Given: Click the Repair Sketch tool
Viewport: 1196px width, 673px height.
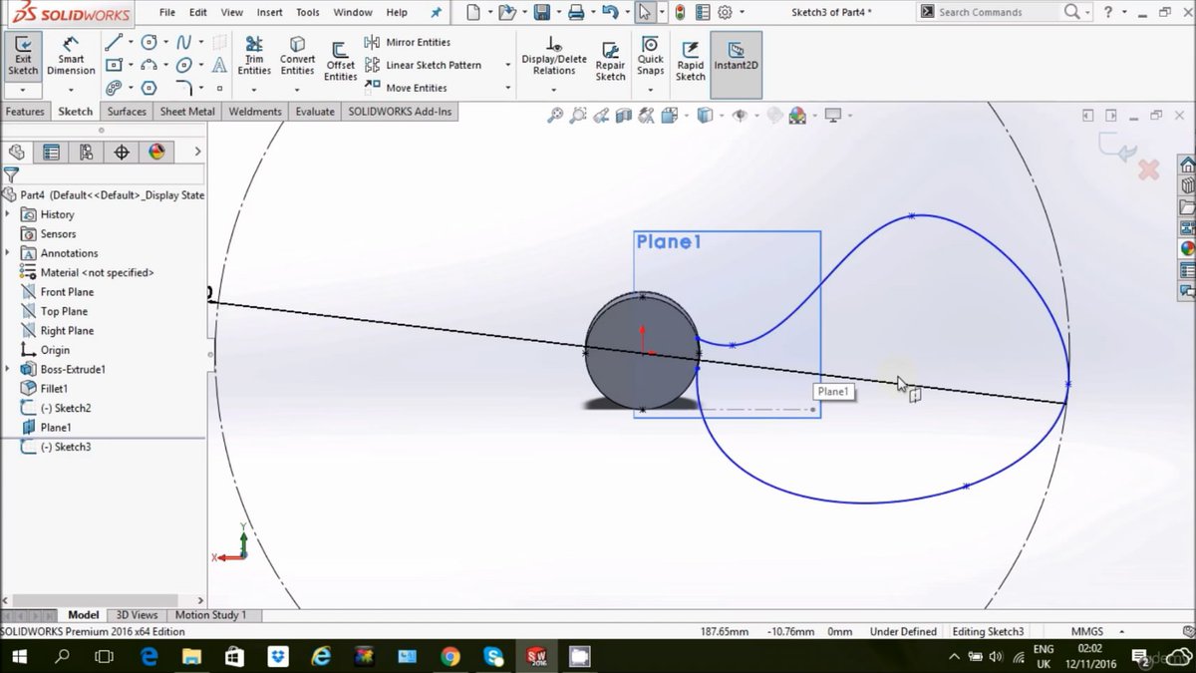Looking at the screenshot, I should [x=610, y=60].
